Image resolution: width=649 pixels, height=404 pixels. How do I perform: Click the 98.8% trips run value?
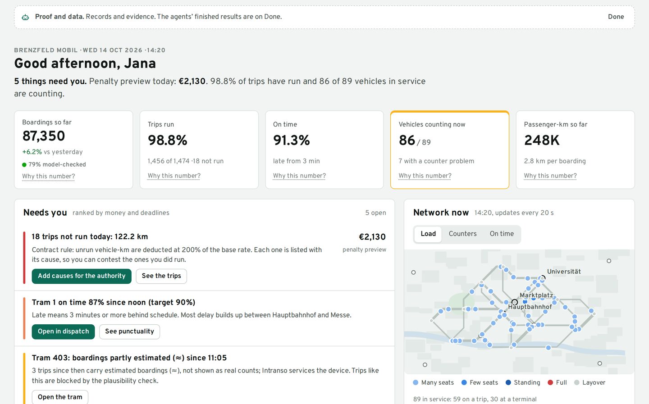click(x=168, y=141)
